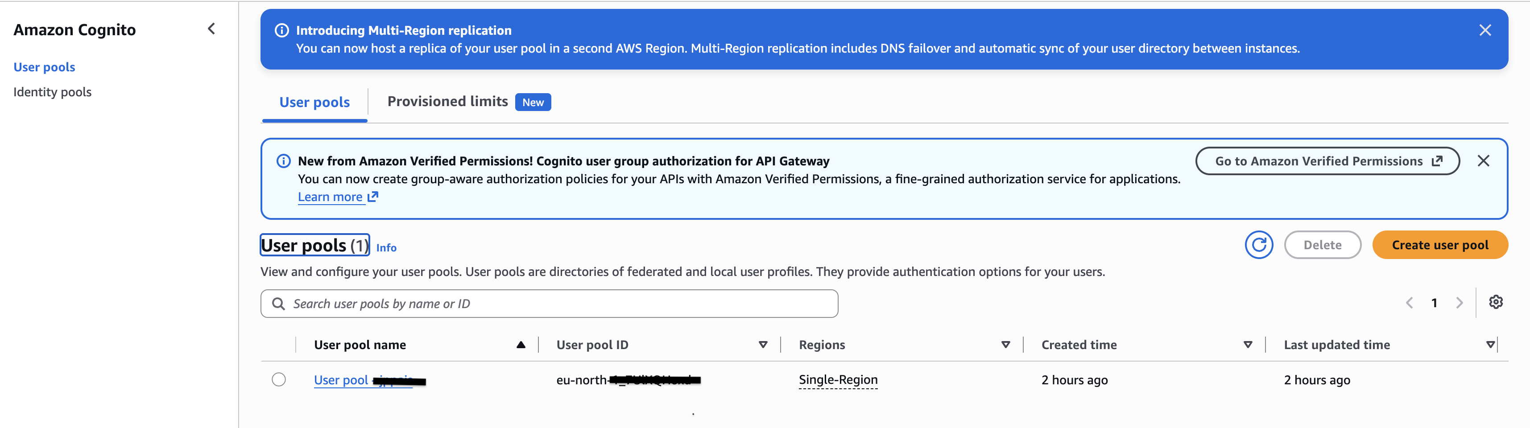This screenshot has height=428, width=1530.
Task: Collapse the Amazon Cognito side navigation
Action: pos(211,29)
